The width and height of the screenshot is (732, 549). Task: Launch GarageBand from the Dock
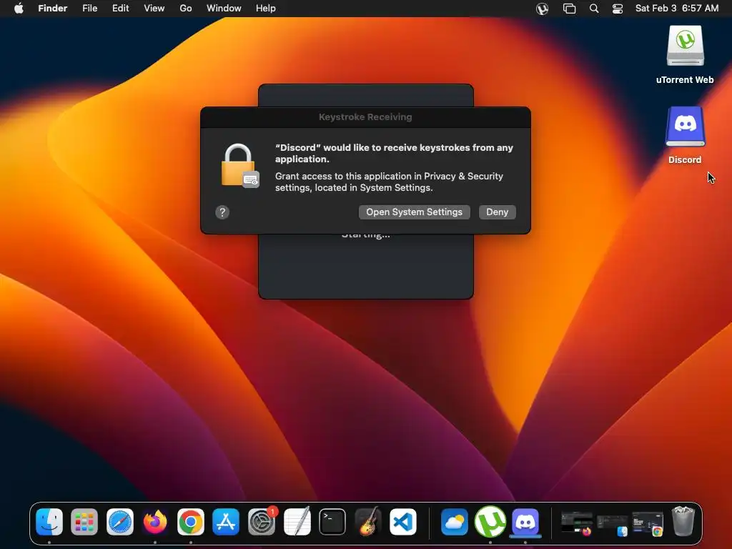tap(368, 521)
